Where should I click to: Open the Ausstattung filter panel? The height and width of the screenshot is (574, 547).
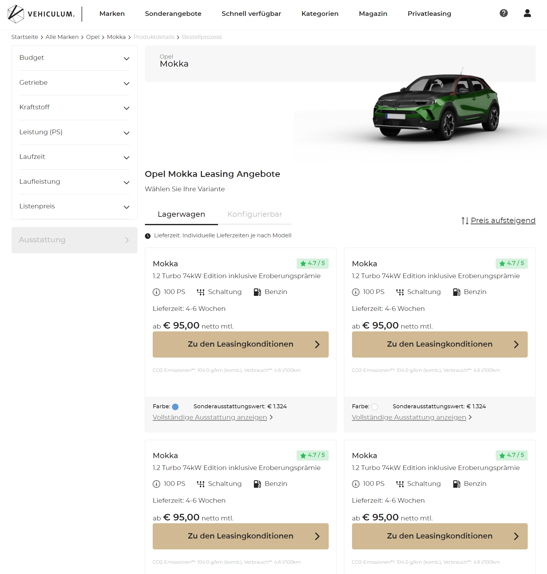[x=74, y=240]
